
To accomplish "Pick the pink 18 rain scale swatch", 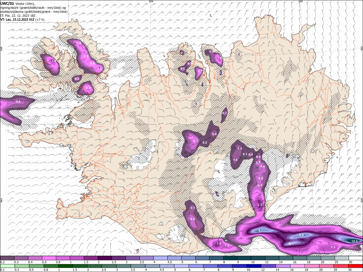I will [312, 266].
